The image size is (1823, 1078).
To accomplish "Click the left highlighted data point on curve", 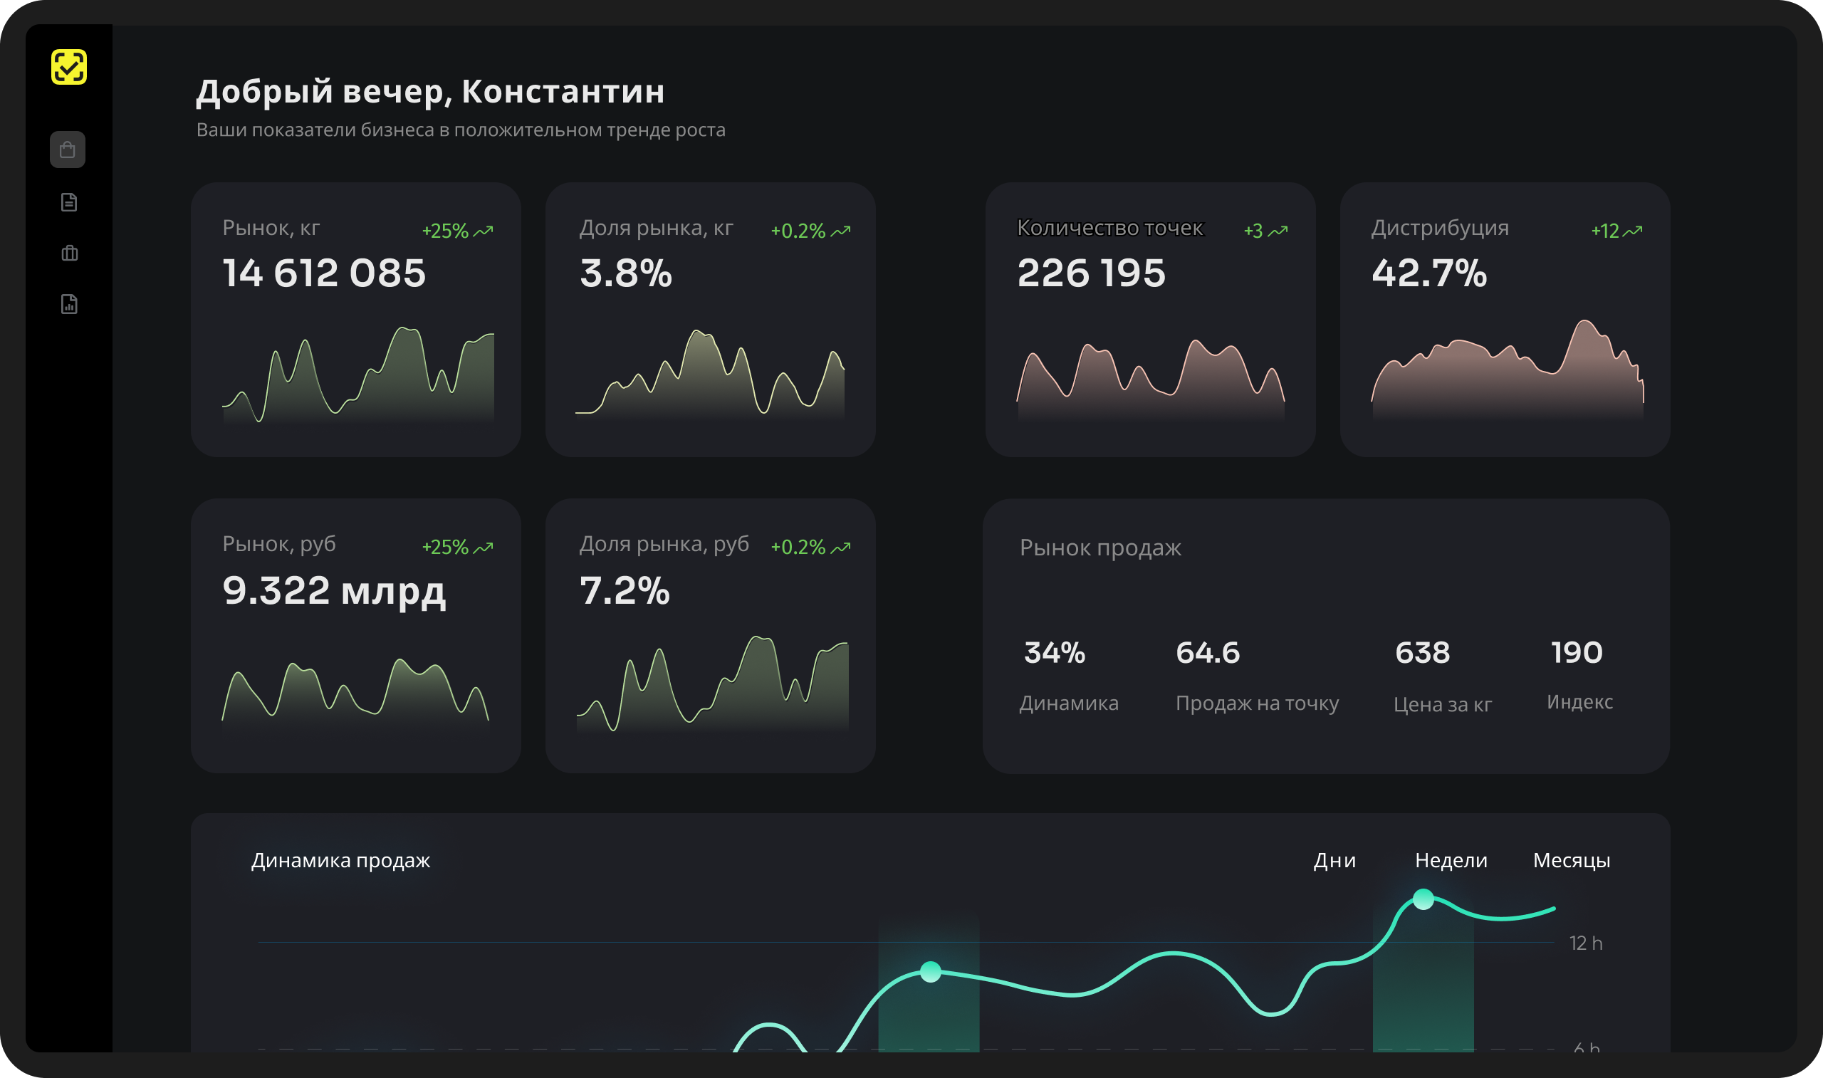I will (931, 972).
